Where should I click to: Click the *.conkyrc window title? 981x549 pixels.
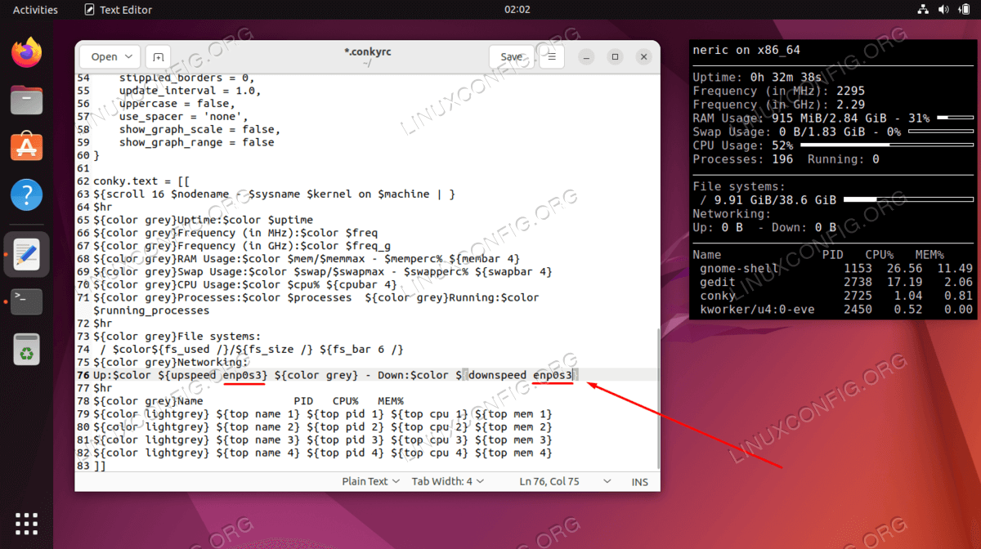367,52
